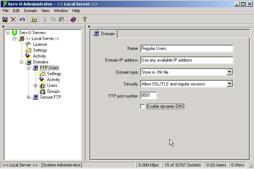
Task: Click the server Settings checkmark icon
Action: [28, 50]
